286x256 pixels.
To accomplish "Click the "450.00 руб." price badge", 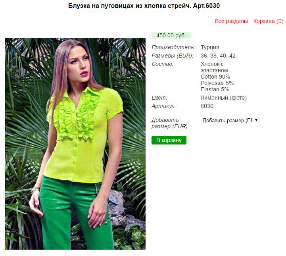I will 171,35.
